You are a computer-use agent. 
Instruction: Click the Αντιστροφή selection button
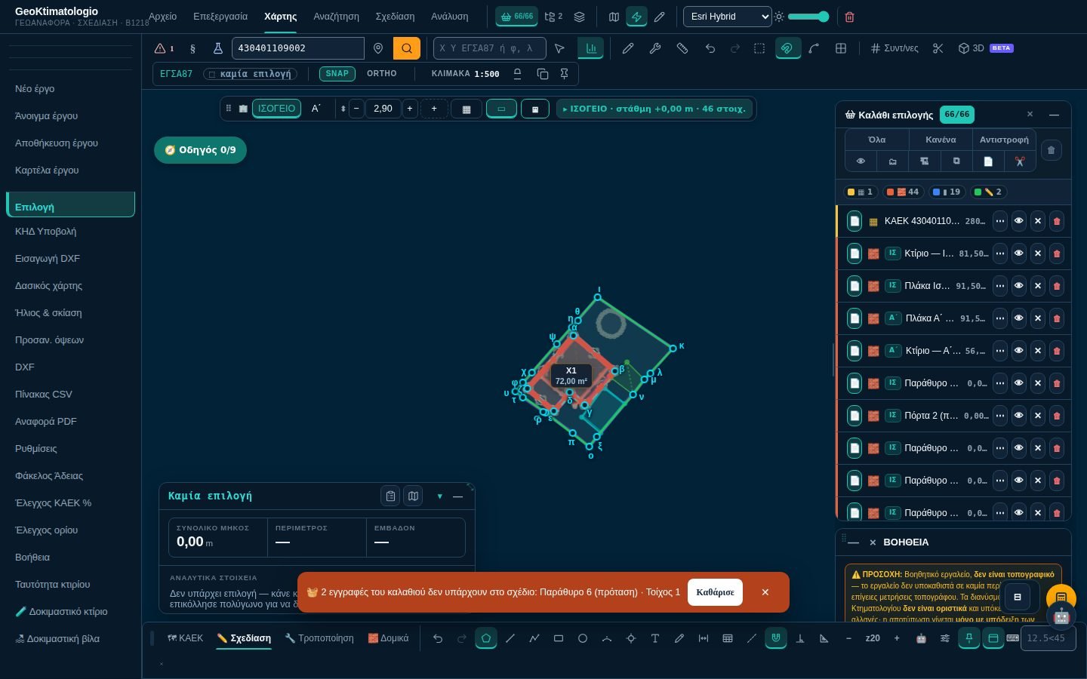point(1004,140)
